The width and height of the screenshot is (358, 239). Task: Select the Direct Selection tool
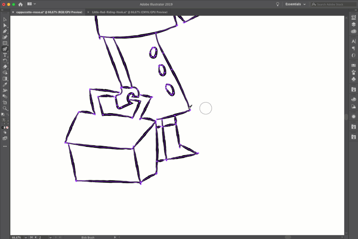coord(5,26)
